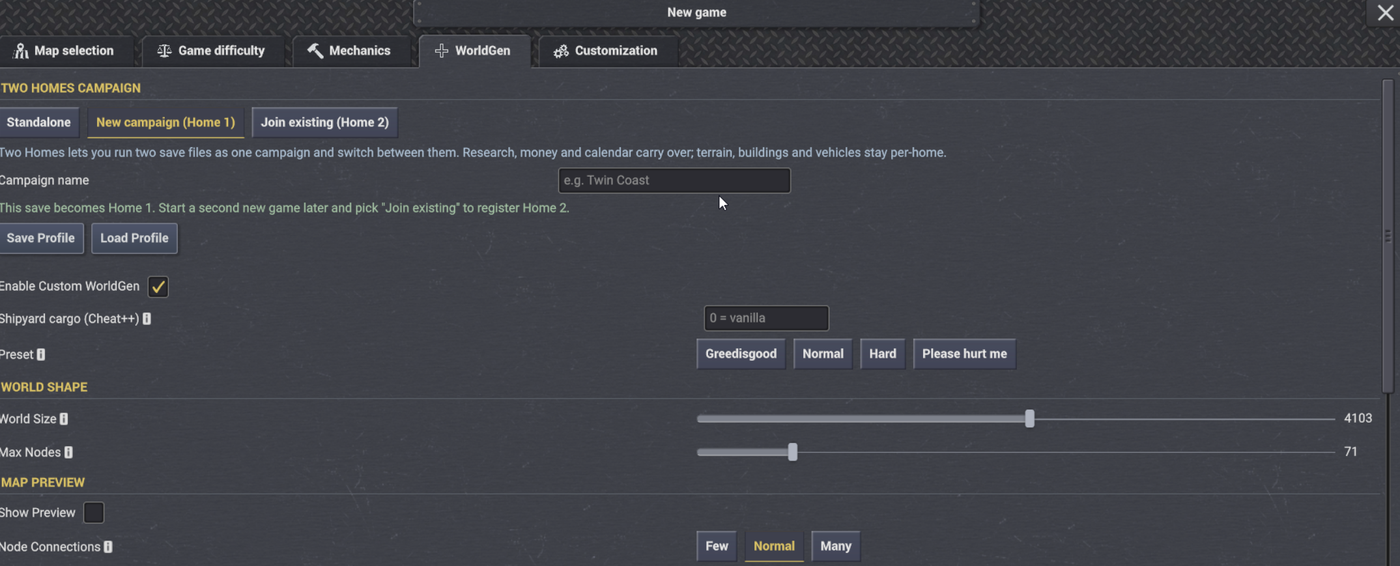Click the World Size value 4103
This screenshot has width=1400, height=566.
pos(1358,418)
